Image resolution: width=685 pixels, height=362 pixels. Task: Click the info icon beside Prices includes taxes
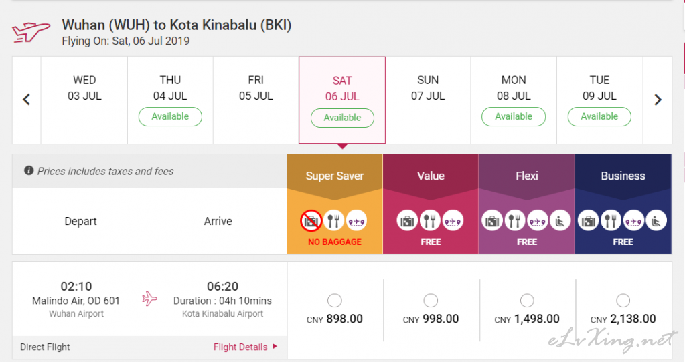(29, 170)
